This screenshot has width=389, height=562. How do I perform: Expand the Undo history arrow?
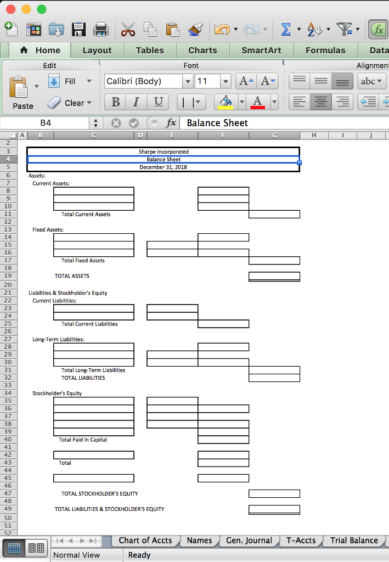pos(235,30)
